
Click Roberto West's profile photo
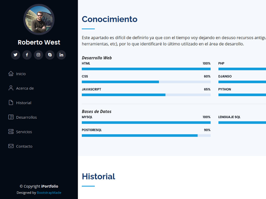(39, 19)
